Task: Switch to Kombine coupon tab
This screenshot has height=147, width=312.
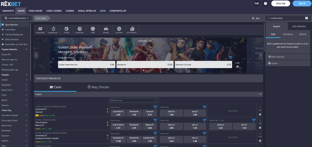Action: pyautogui.click(x=288, y=34)
